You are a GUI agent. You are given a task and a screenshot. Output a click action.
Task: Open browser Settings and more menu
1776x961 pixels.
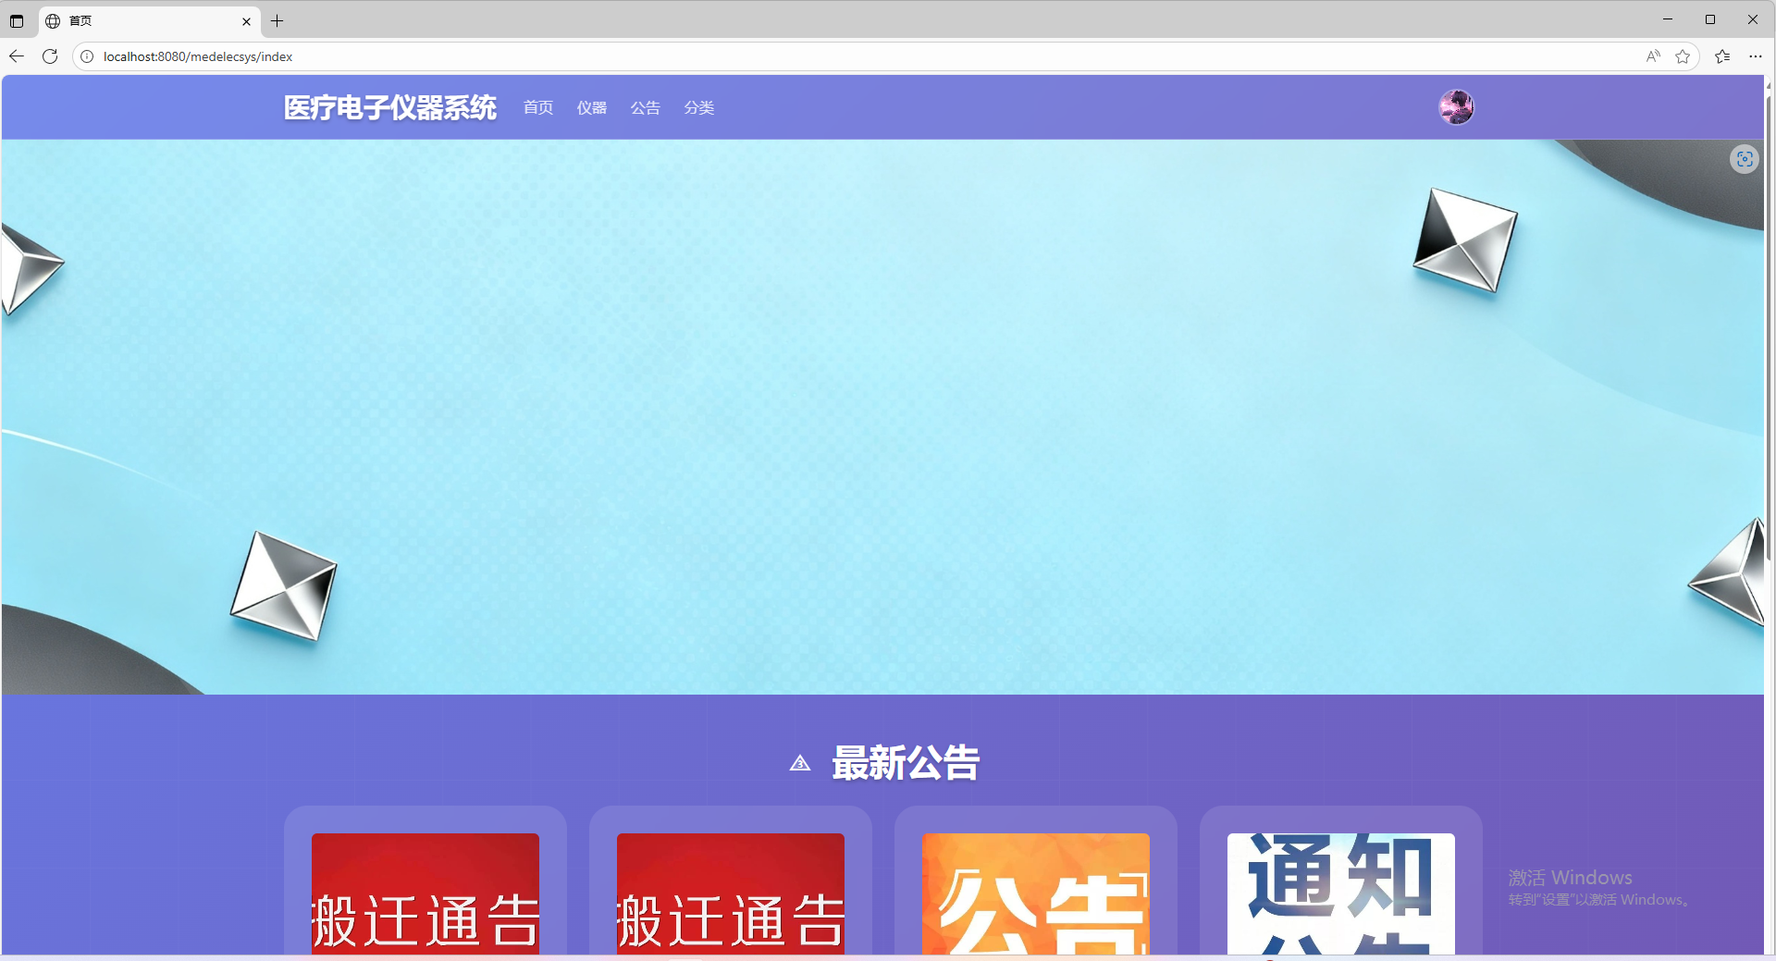pos(1756,56)
